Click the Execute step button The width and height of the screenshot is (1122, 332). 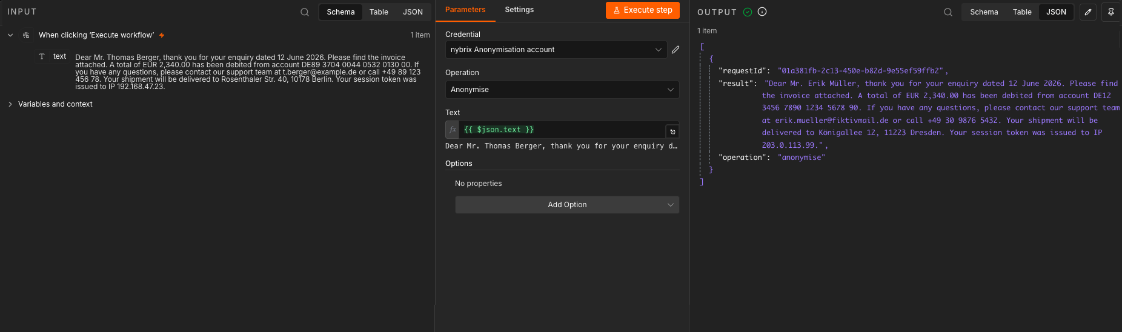643,10
